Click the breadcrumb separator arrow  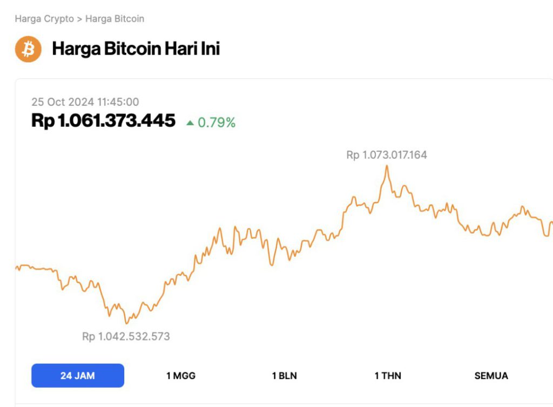click(79, 19)
